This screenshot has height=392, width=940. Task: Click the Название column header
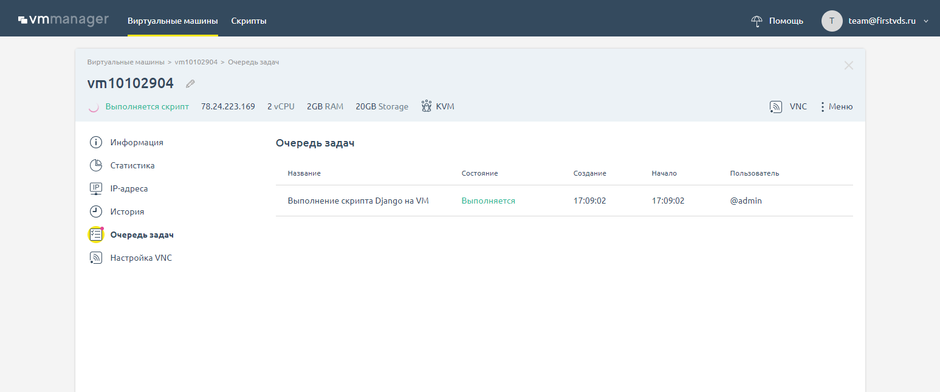click(304, 173)
